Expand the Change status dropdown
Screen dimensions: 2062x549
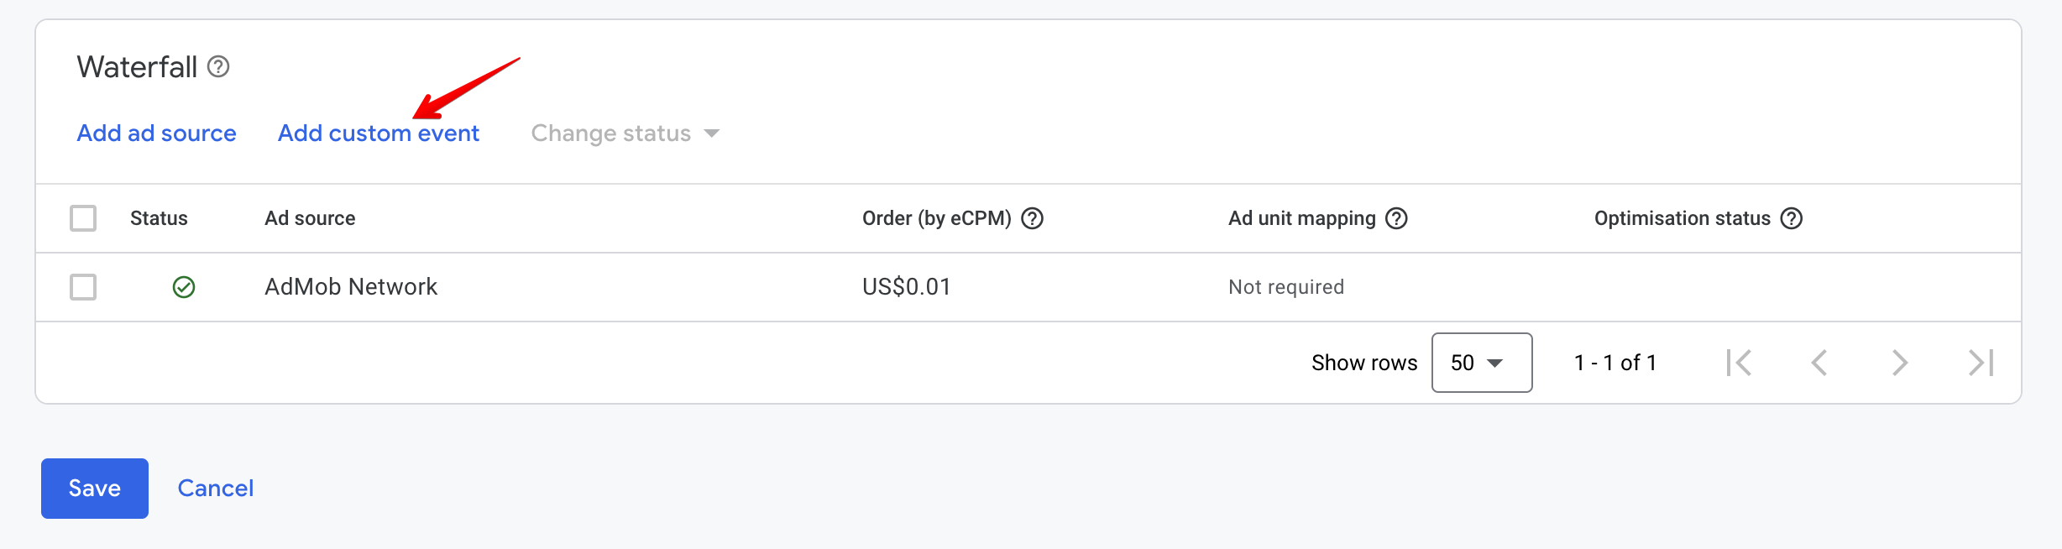625,133
